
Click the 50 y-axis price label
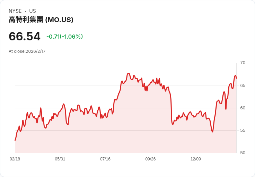tap(243, 153)
